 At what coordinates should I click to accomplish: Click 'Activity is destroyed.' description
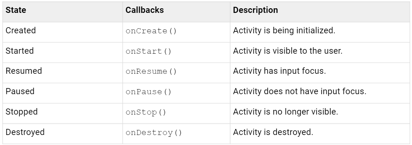[273, 132]
